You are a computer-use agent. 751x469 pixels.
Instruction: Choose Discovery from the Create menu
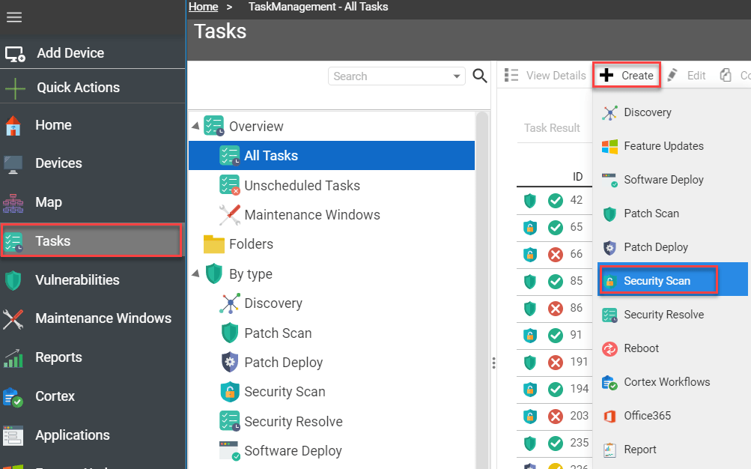[671, 112]
